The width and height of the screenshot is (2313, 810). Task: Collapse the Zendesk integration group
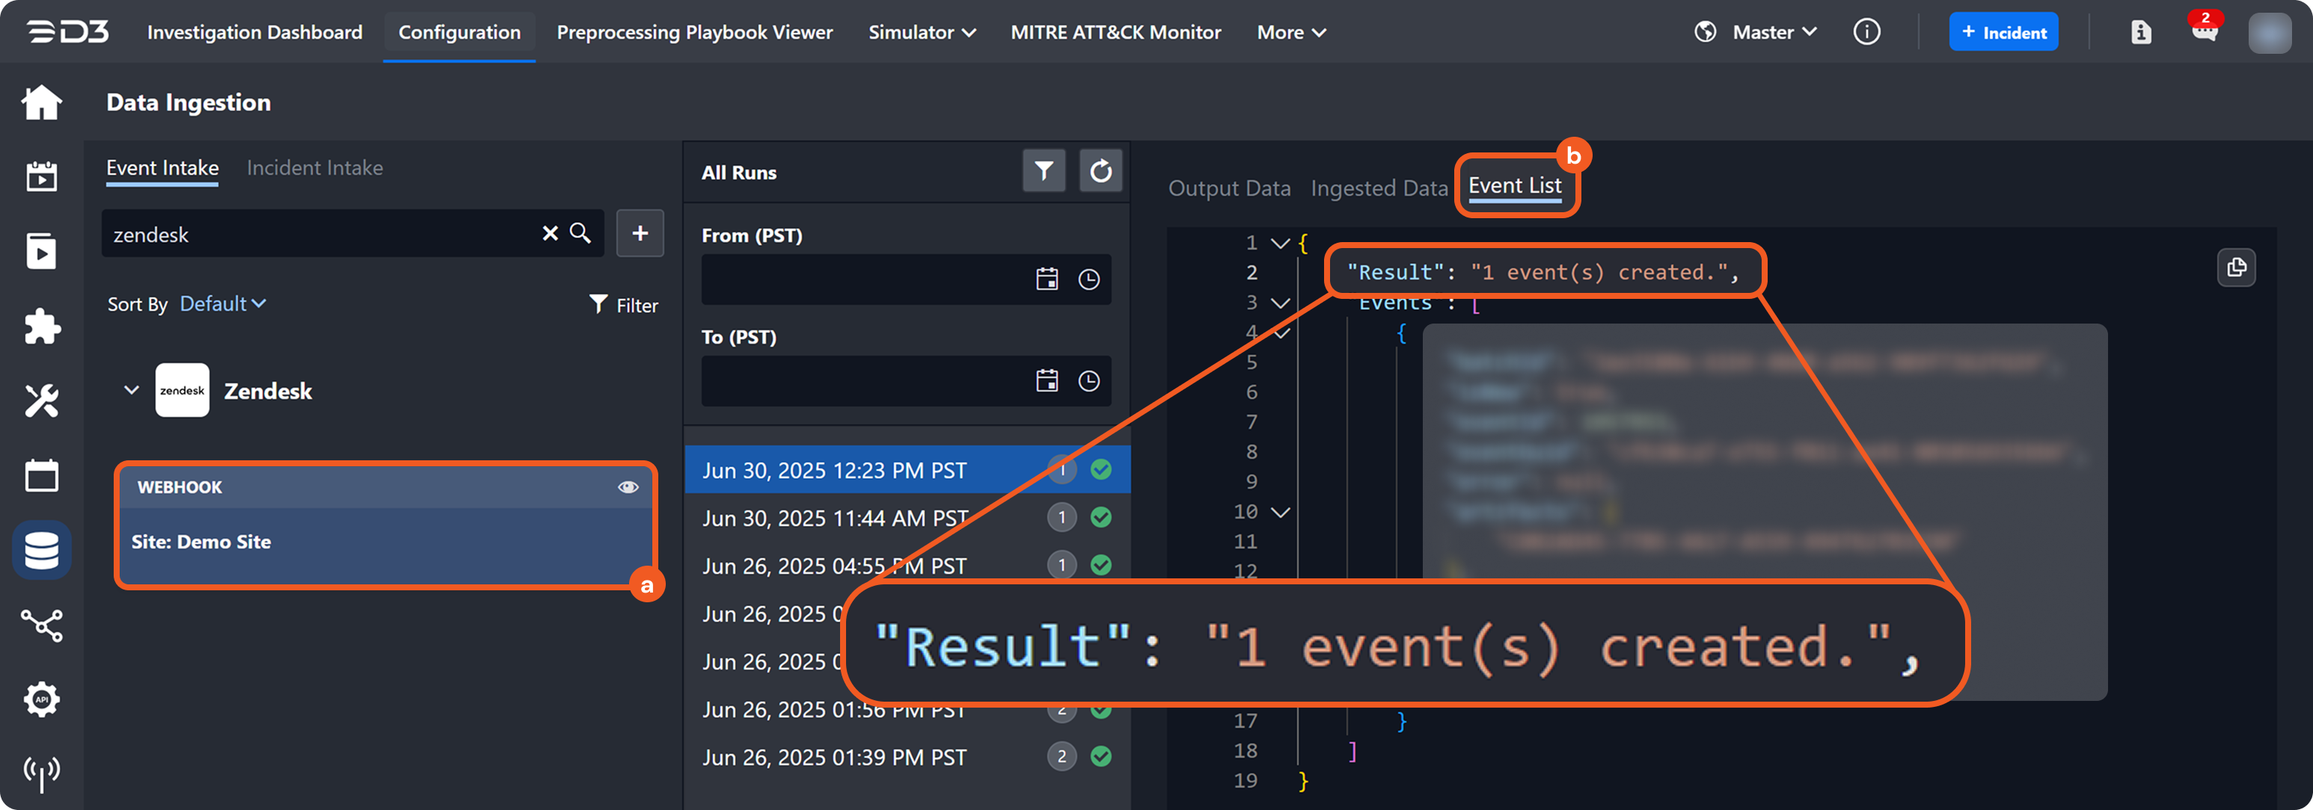(x=131, y=390)
